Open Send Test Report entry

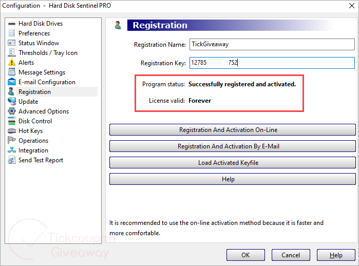pos(41,160)
